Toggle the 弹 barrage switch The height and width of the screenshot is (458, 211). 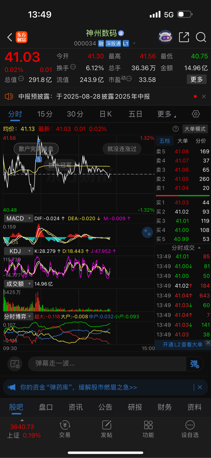point(195,364)
